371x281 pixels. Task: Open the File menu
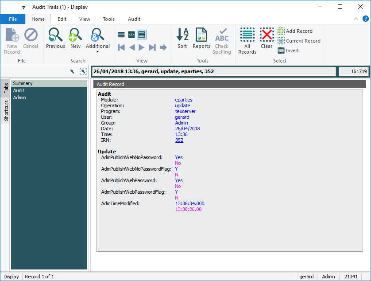(13, 19)
